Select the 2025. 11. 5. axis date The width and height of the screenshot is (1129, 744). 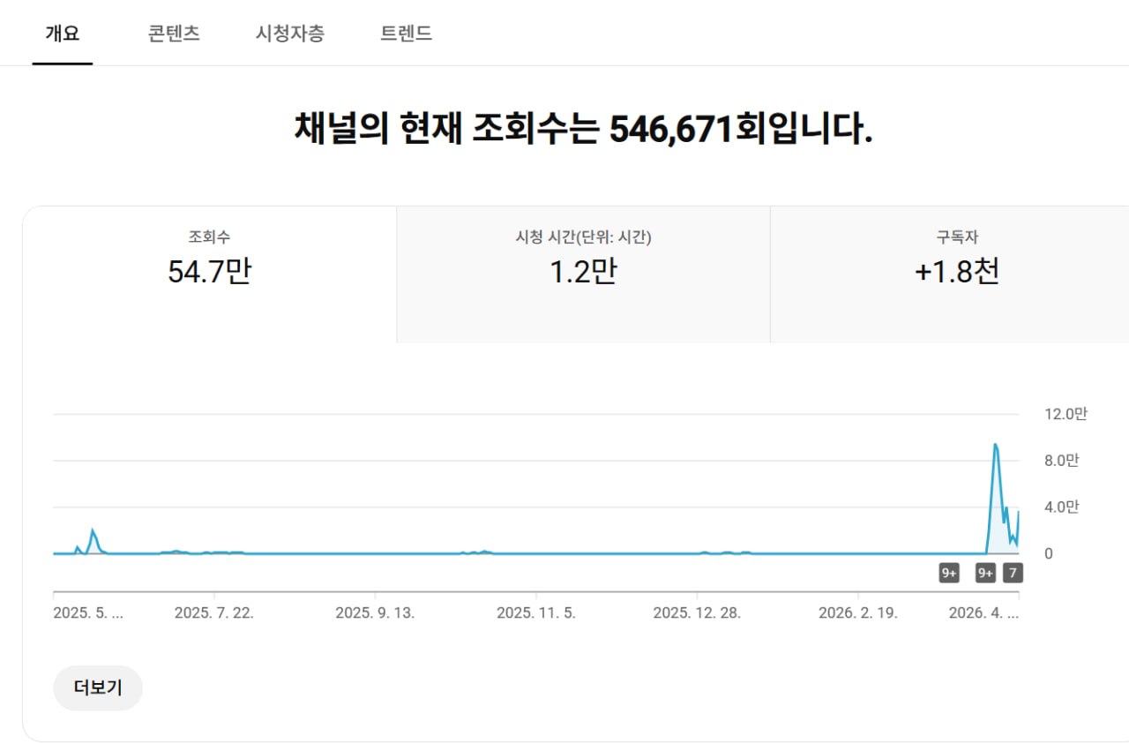[536, 613]
